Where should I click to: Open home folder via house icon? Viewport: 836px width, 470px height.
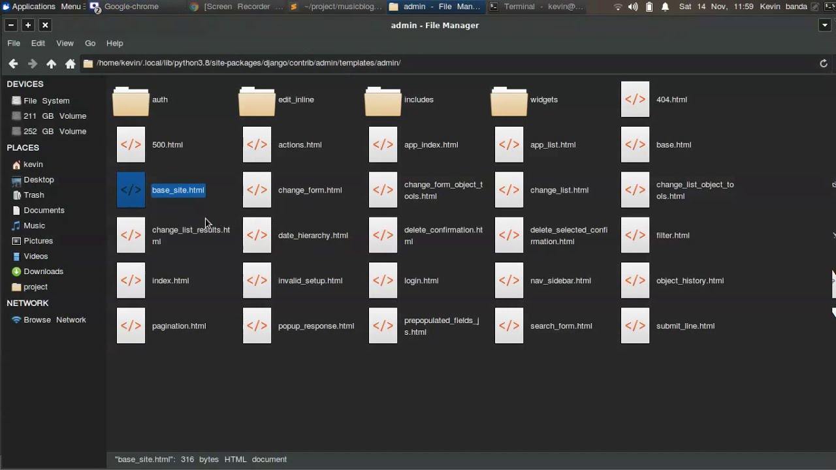[71, 63]
